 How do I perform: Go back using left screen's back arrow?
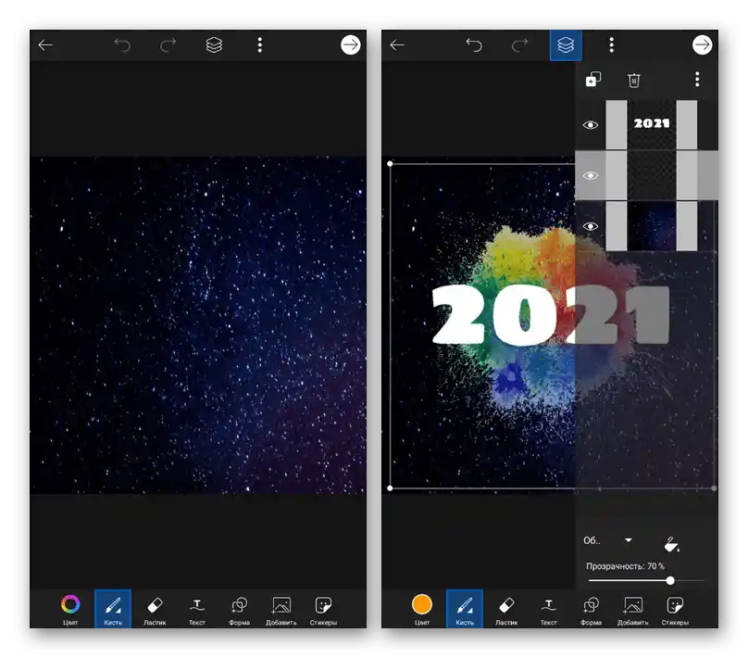45,45
